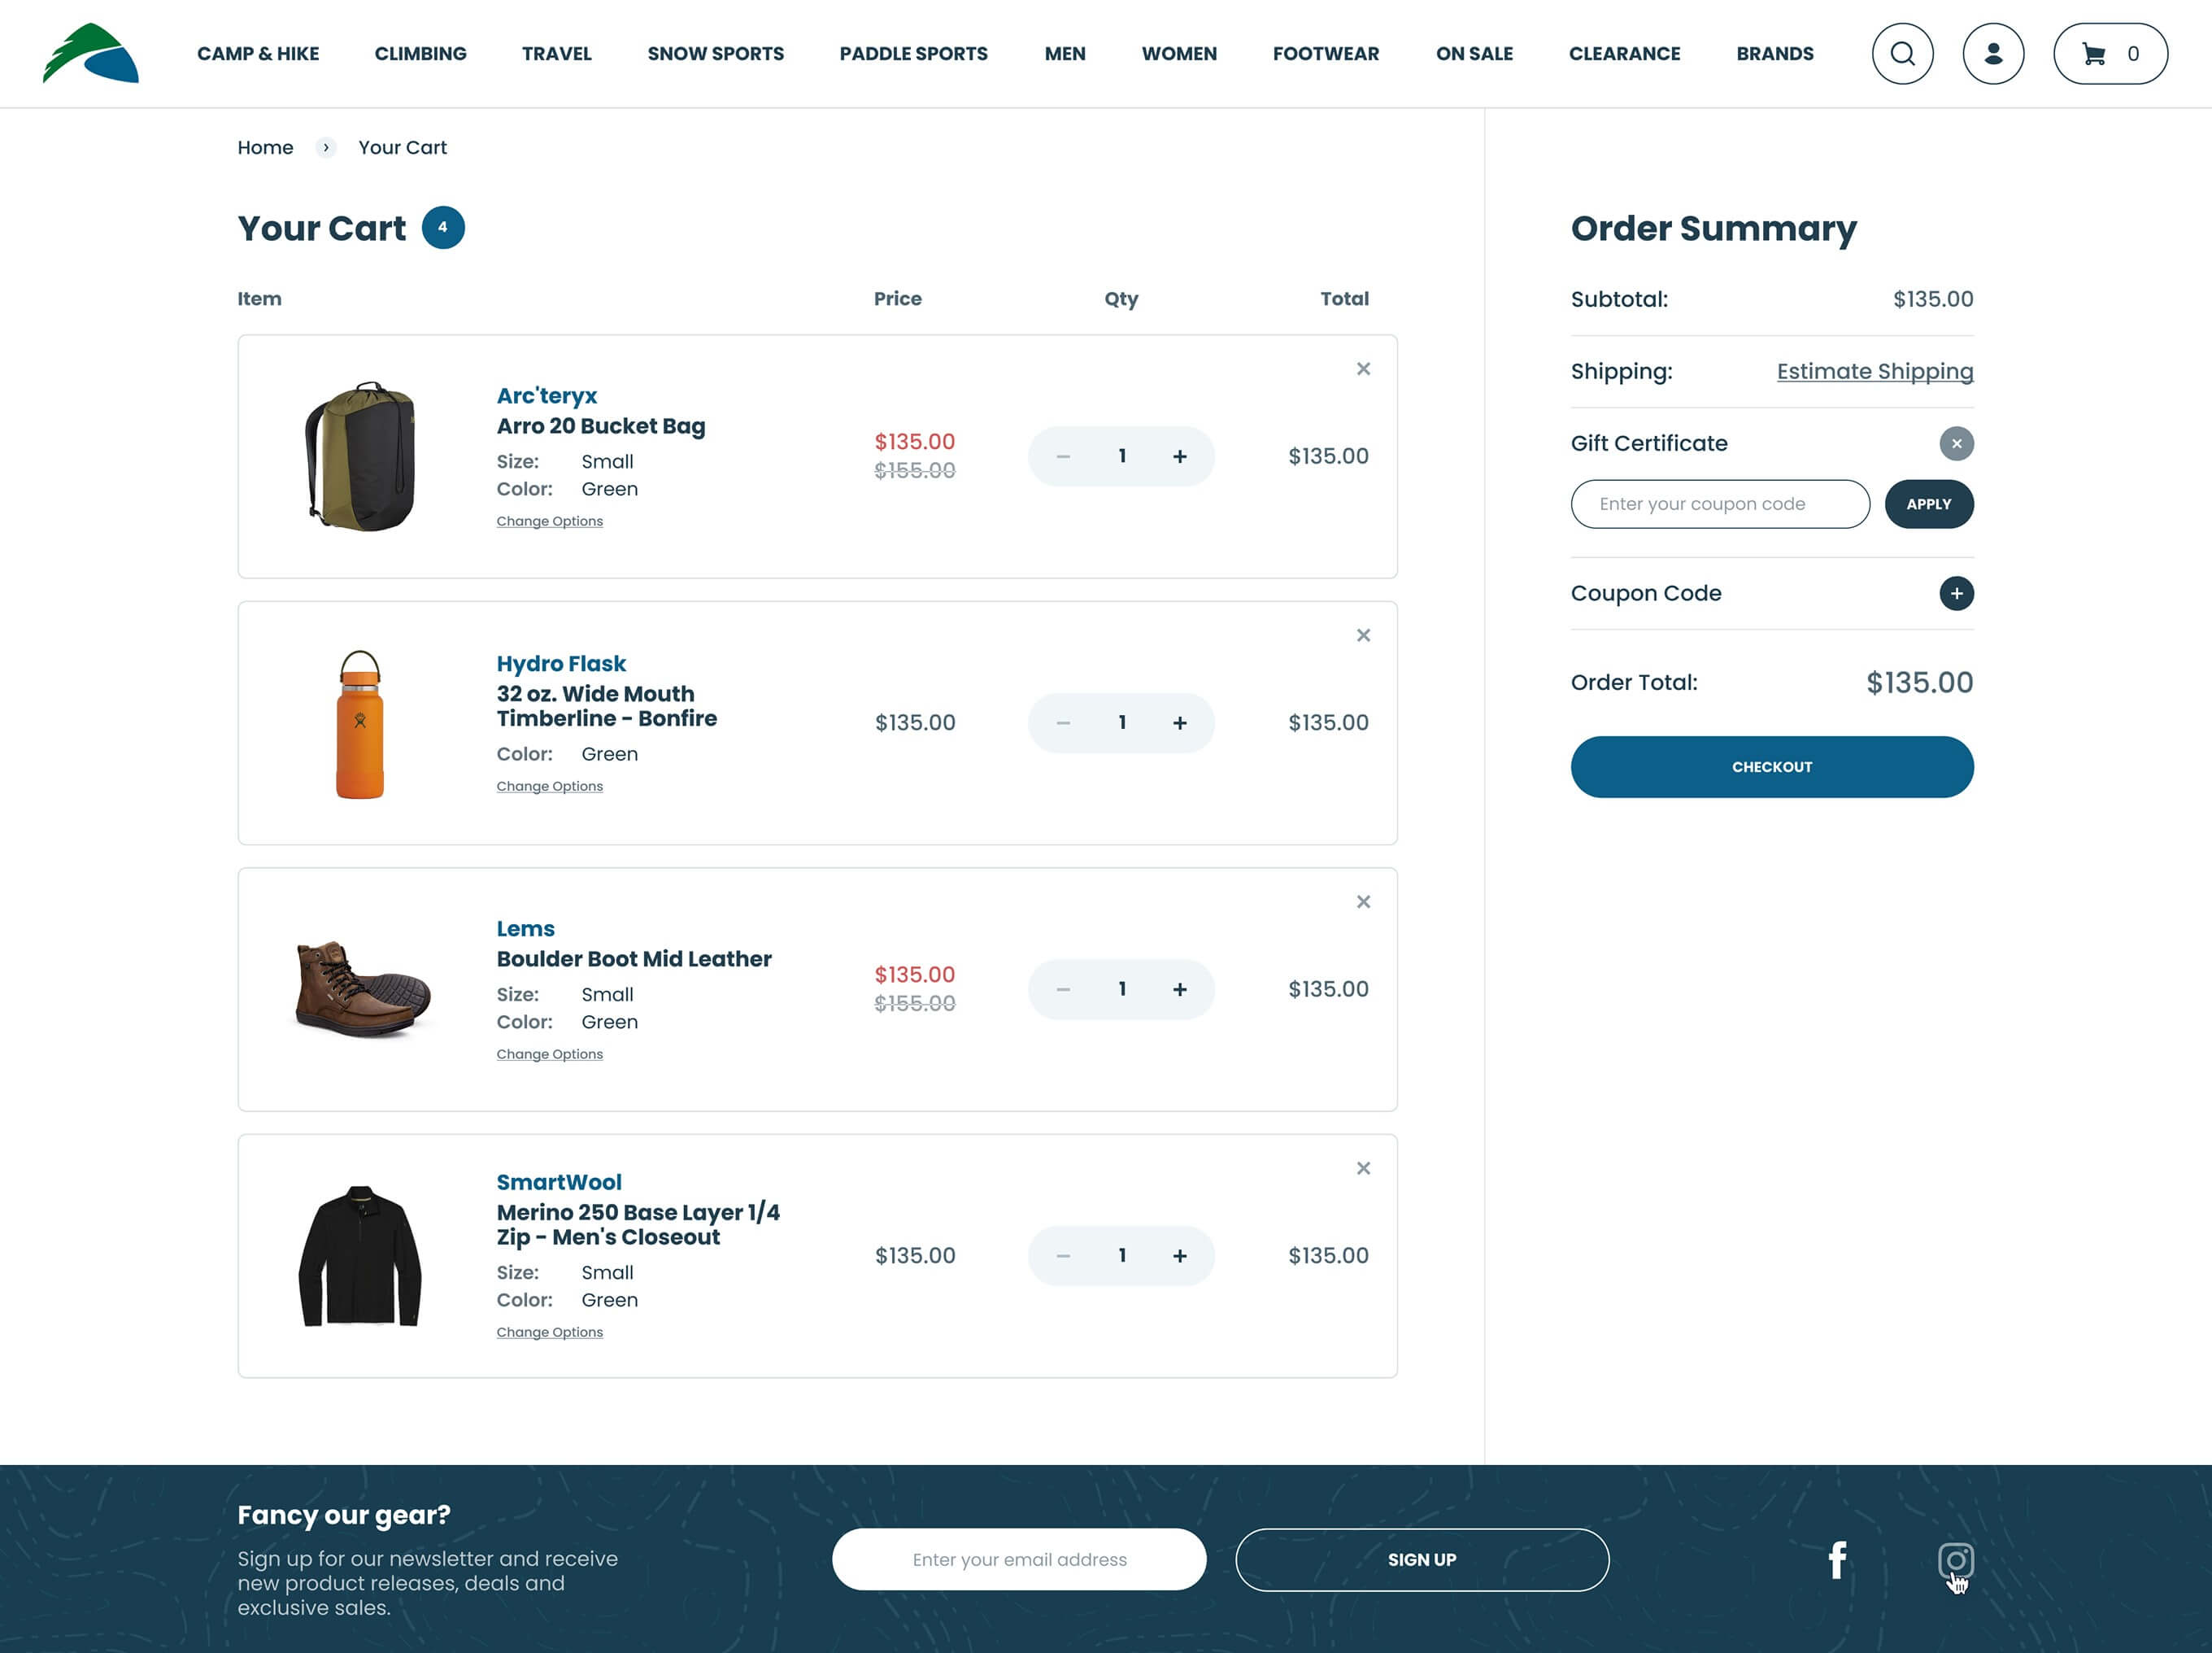Screen dimensions: 2212x1653
Task: Go to homepage via mountain logo
Action: tap(90, 54)
